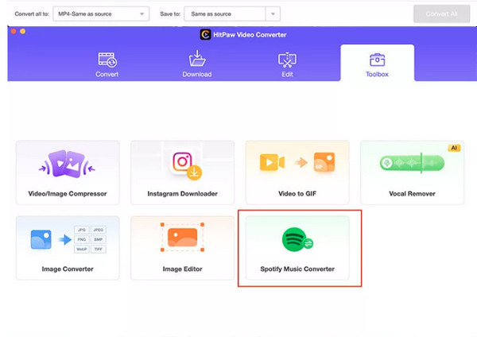Image resolution: width=477 pixels, height=337 pixels.
Task: Click the red close window button
Action: pyautogui.click(x=14, y=31)
